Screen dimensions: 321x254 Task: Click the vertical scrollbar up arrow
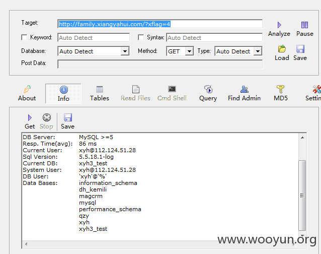point(302,138)
